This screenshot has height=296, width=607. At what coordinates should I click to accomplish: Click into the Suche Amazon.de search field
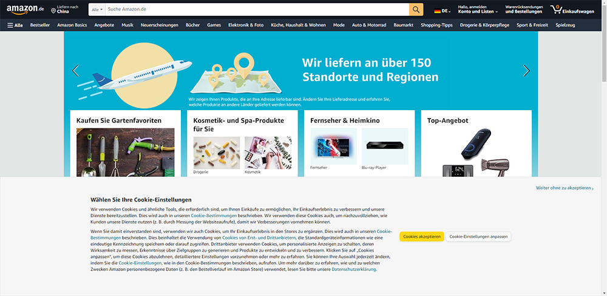pos(255,10)
